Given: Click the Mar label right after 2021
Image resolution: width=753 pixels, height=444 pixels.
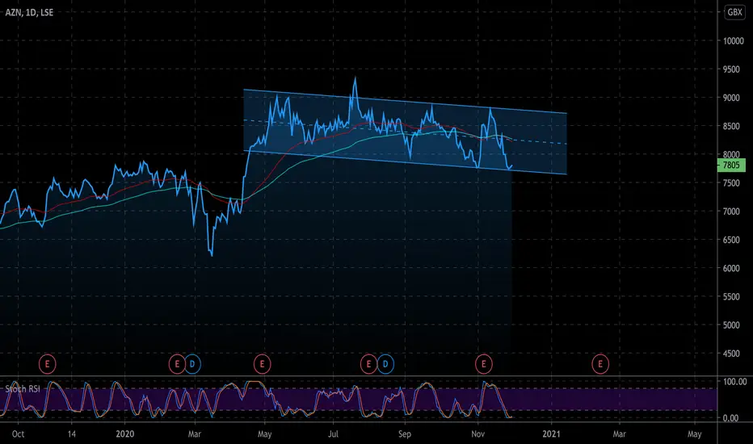Looking at the screenshot, I should (620, 434).
